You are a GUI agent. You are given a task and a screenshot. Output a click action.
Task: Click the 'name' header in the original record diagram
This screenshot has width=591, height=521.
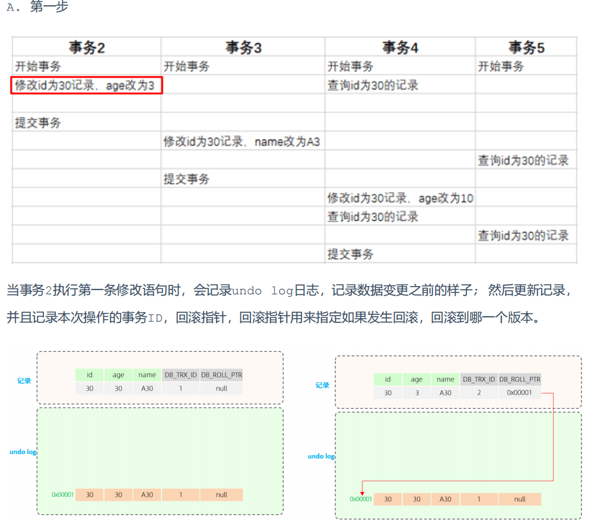(147, 374)
